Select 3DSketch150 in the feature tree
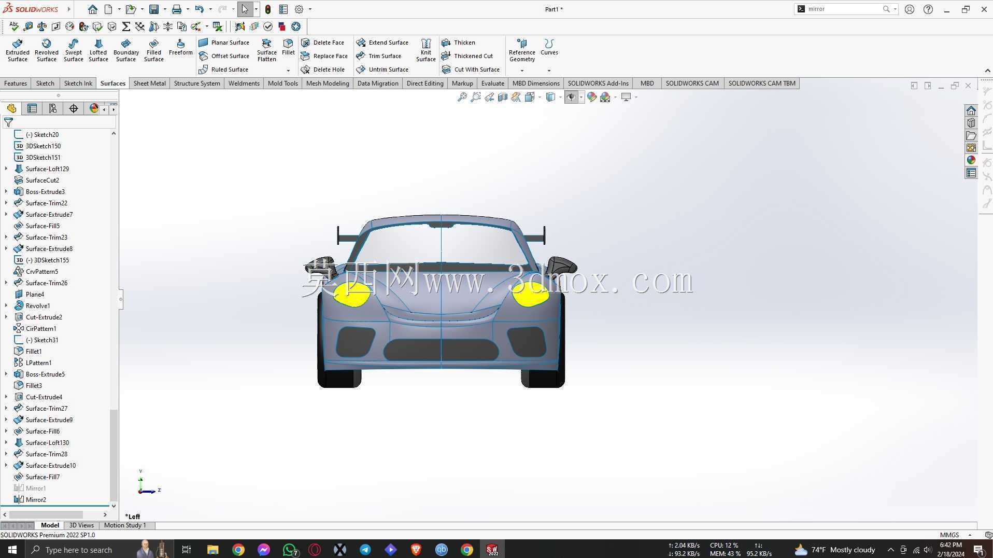993x558 pixels. (43, 146)
